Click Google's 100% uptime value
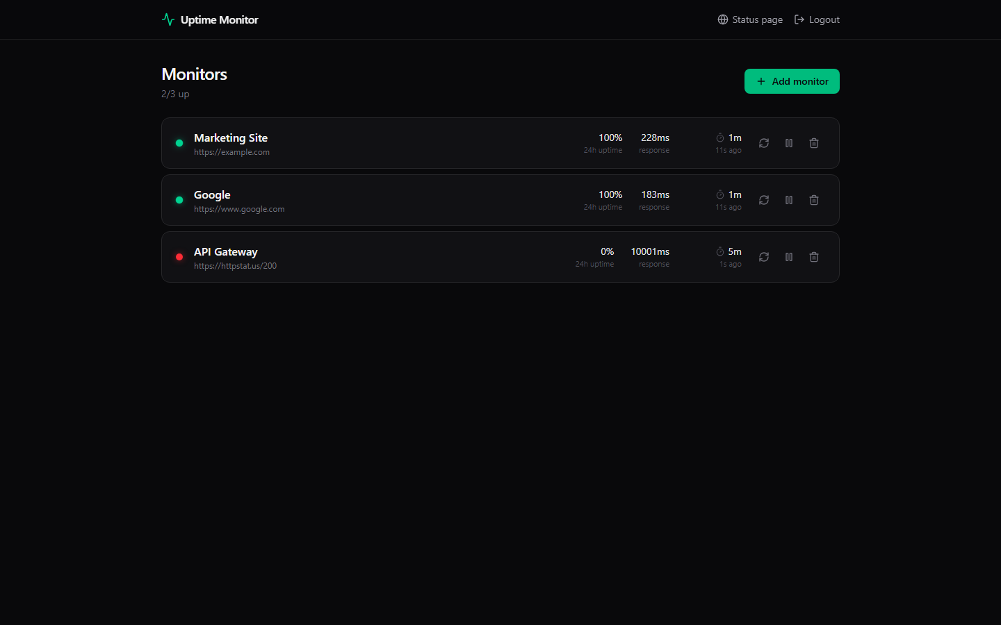1001x625 pixels. pos(610,194)
